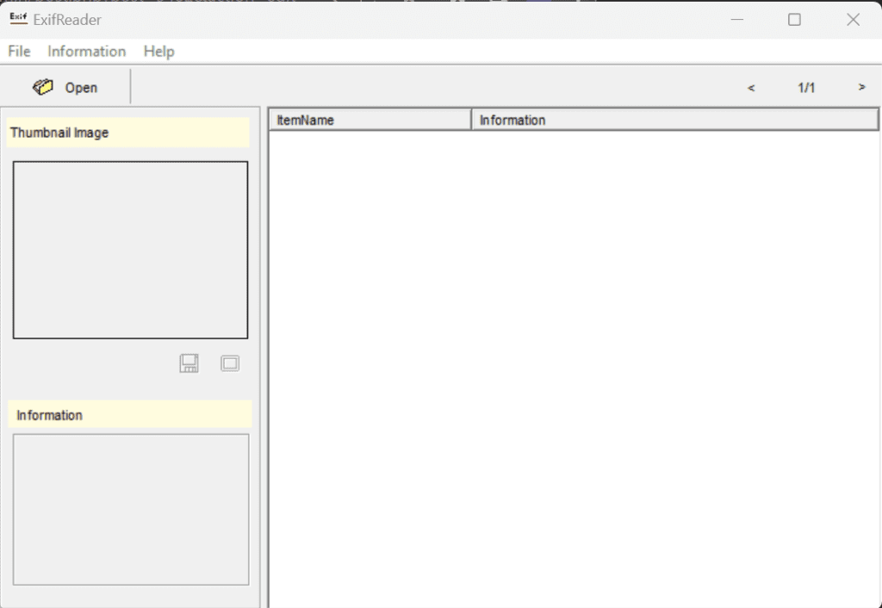Click the empty Information text box at bottom left

pos(130,509)
